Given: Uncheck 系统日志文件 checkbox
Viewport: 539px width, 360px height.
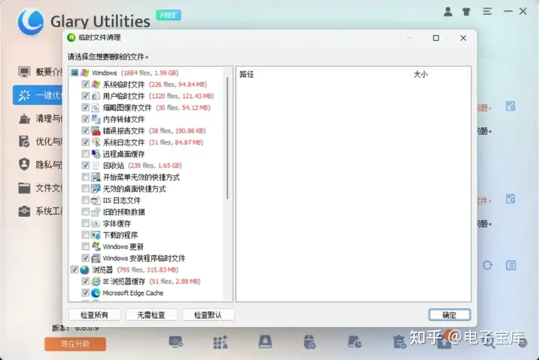Looking at the screenshot, I should pyautogui.click(x=85, y=142).
